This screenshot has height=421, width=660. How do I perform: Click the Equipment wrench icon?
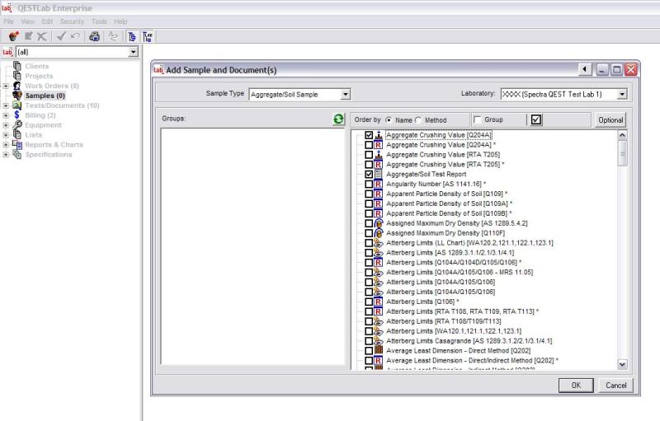click(17, 125)
